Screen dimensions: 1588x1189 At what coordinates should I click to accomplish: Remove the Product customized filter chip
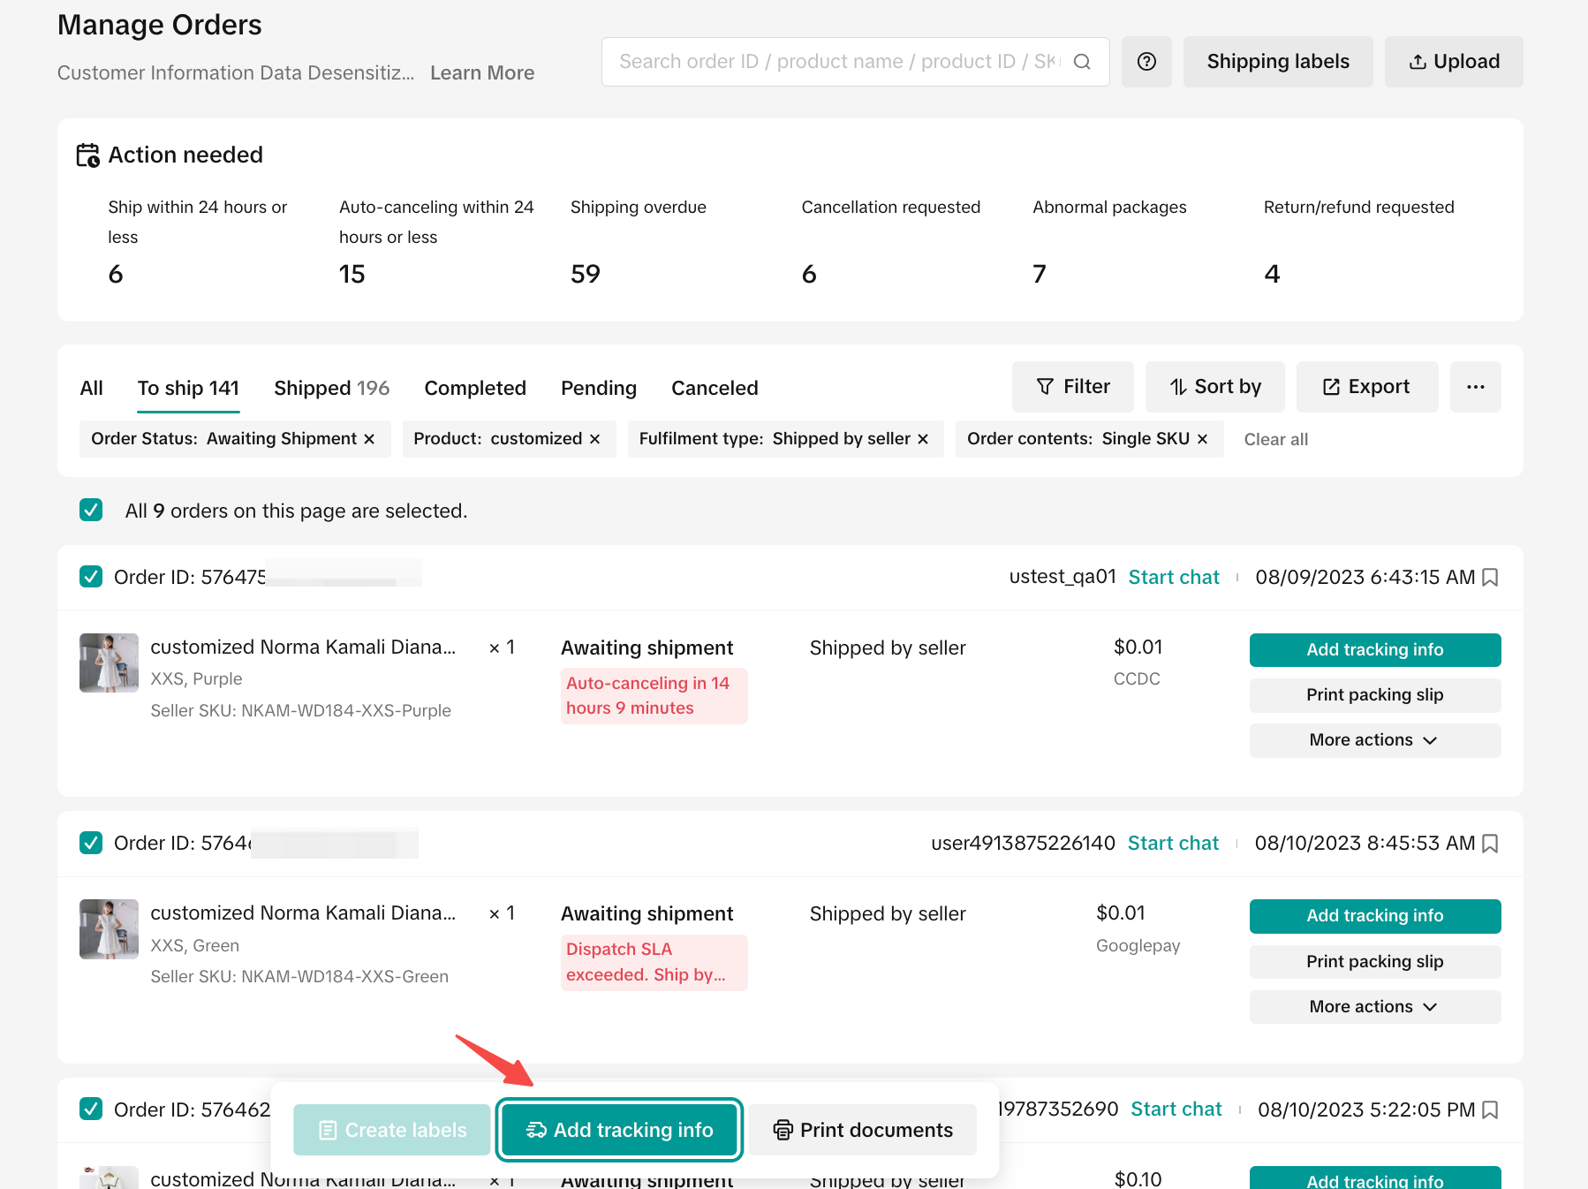tap(595, 439)
